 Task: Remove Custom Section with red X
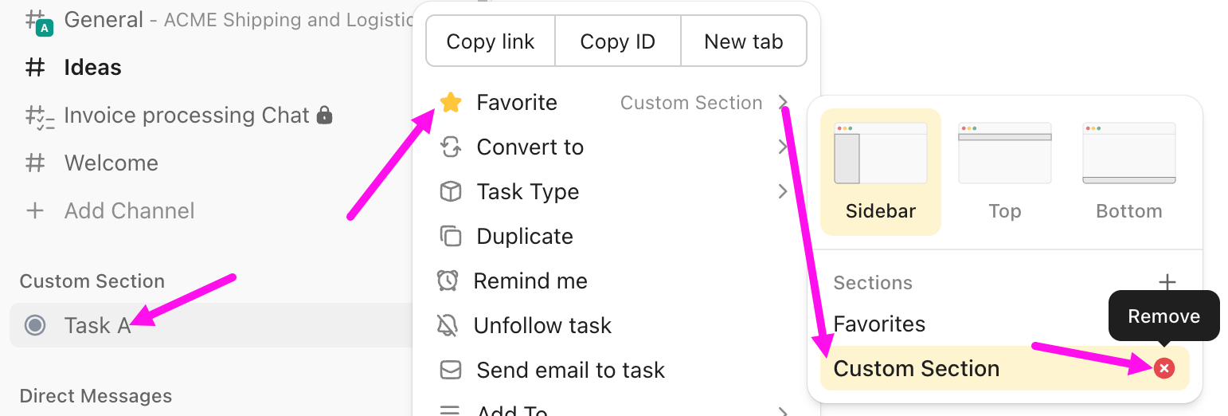(x=1164, y=368)
